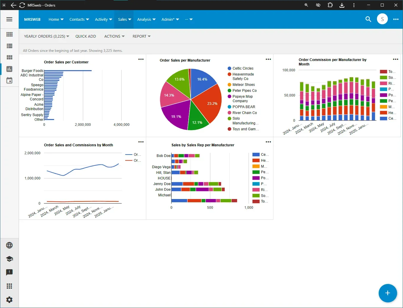Switch to the chart dashboard view in the sidebar
The image size is (403, 308).
pos(9,69)
